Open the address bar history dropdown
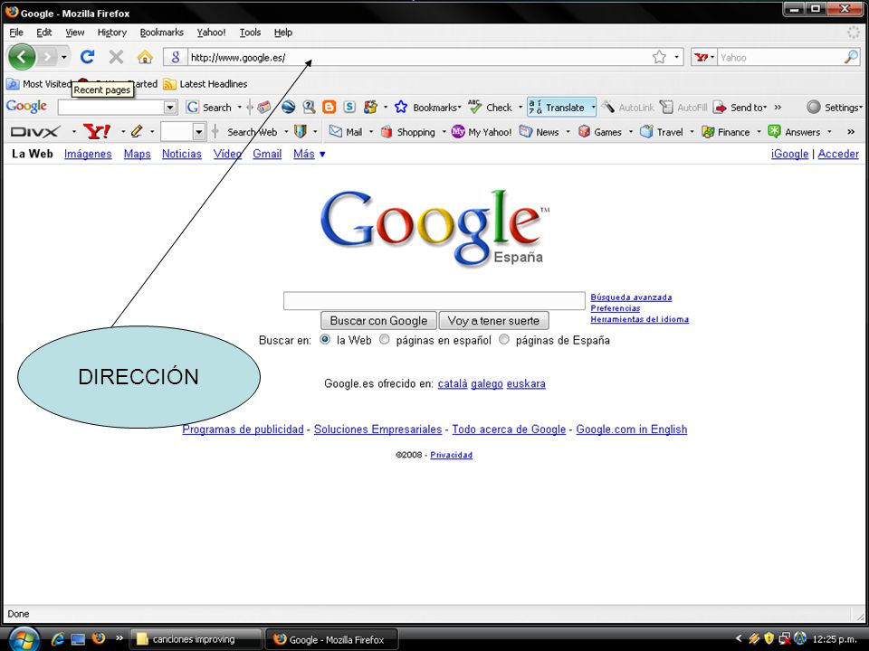The height and width of the screenshot is (651, 869). [676, 57]
